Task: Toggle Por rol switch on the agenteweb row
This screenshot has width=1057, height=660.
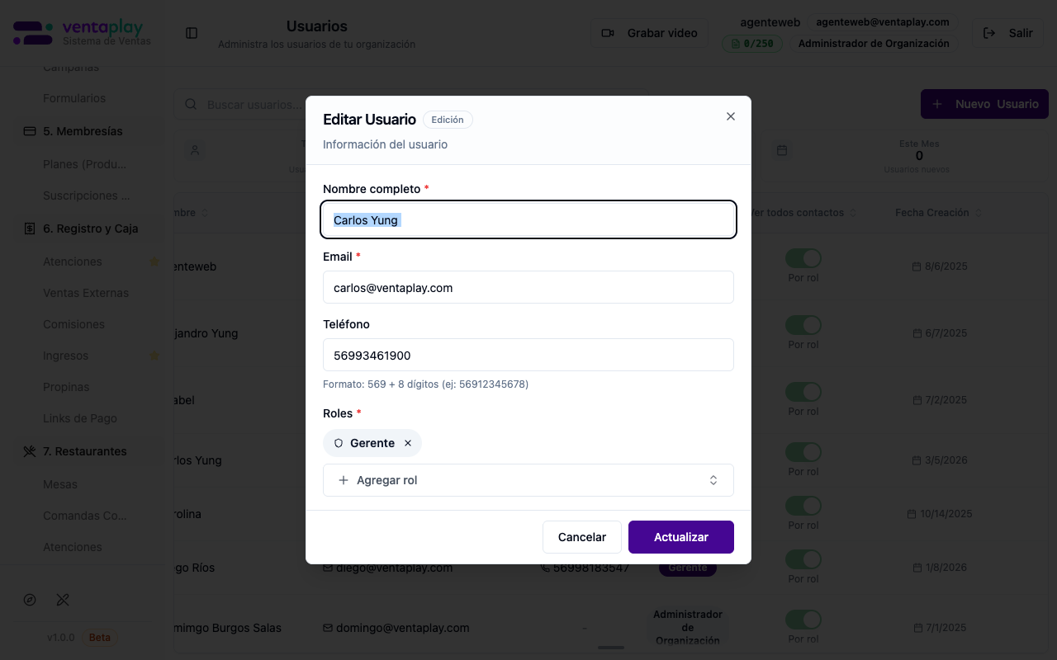Action: [803, 257]
